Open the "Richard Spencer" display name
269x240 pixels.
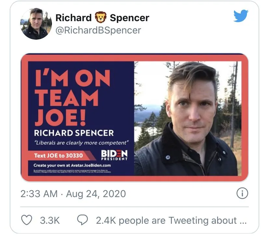coord(102,18)
